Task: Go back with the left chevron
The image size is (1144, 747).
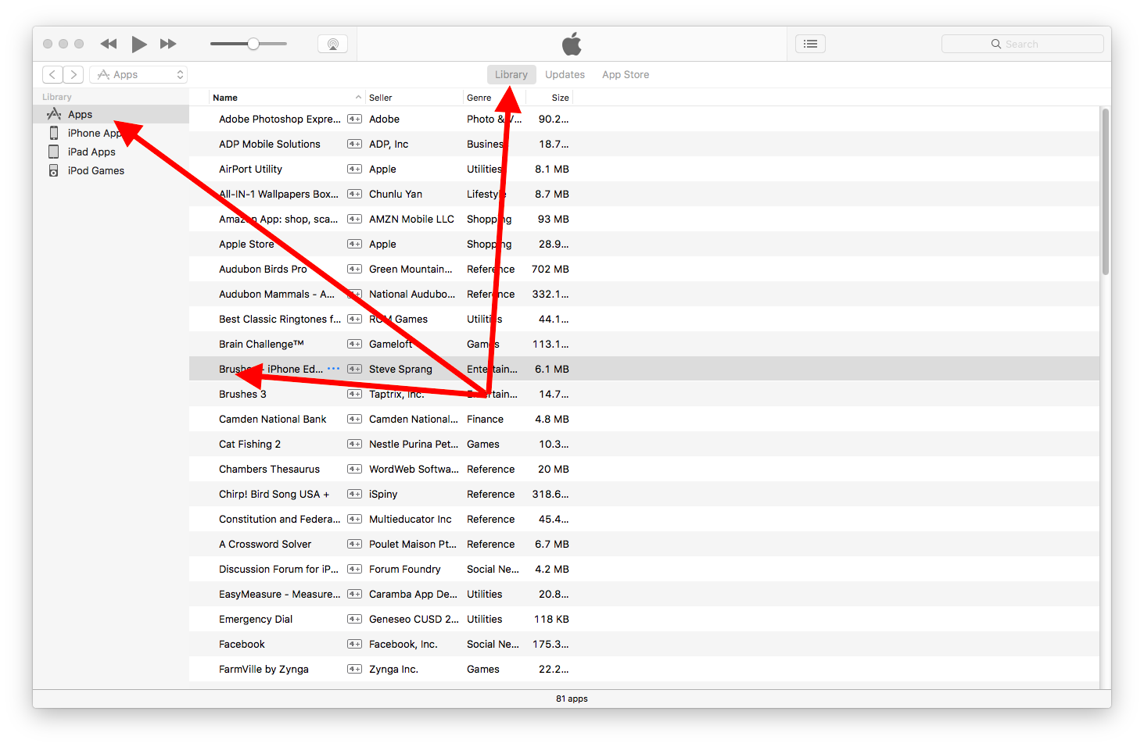Action: [52, 74]
